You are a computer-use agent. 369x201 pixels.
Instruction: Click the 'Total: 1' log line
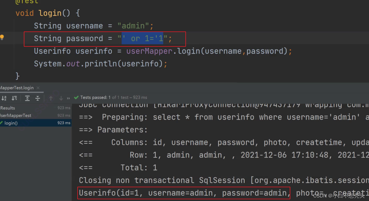pos(118,168)
